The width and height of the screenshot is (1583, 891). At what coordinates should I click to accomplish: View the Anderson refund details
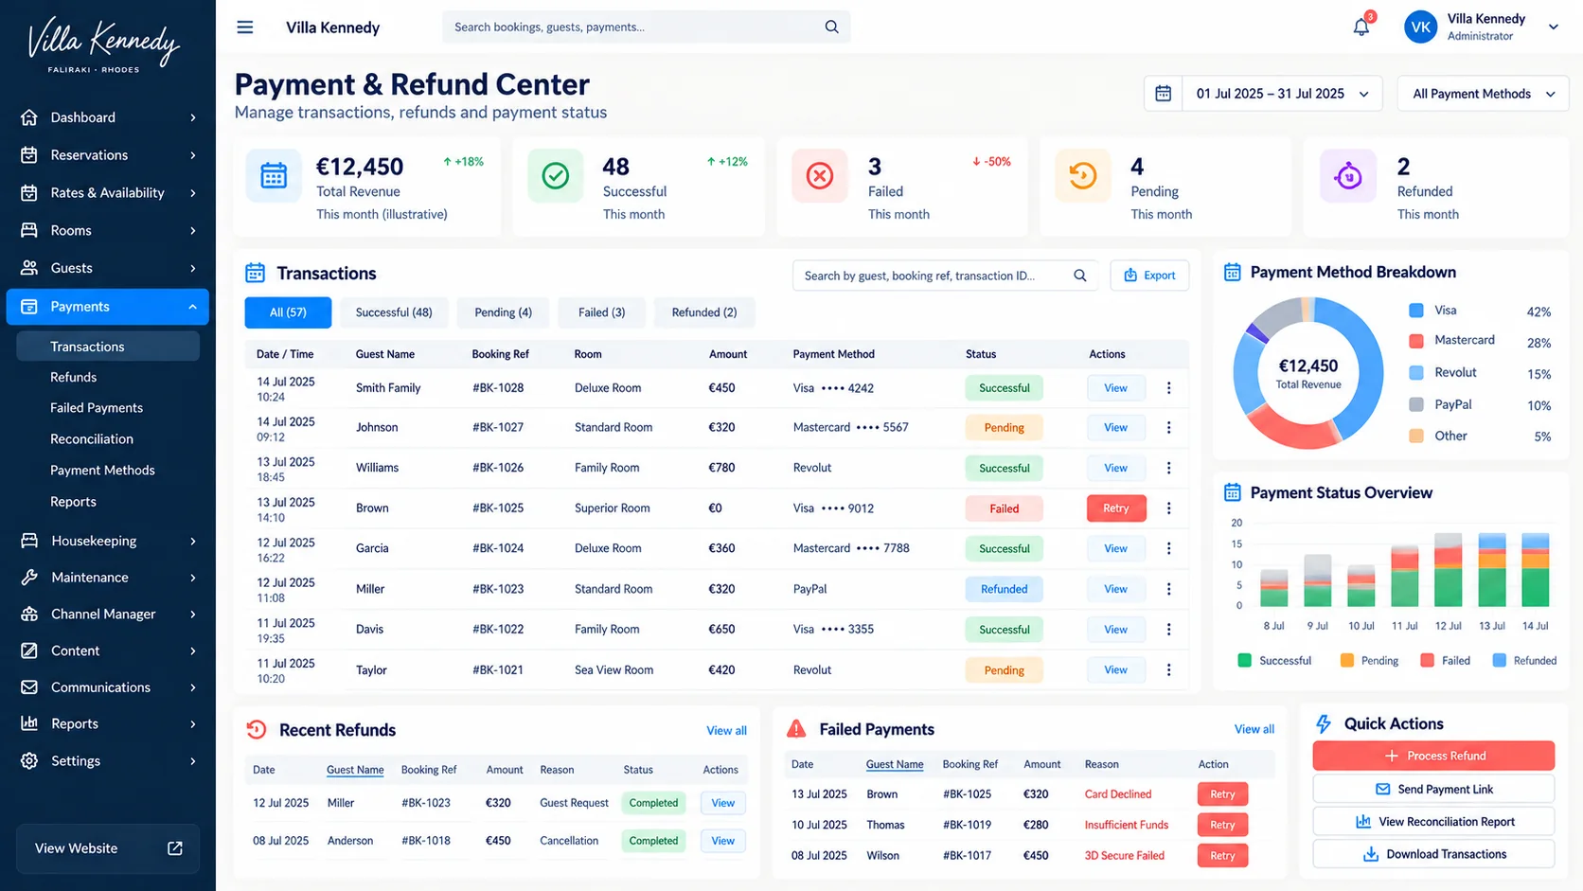coord(722,841)
